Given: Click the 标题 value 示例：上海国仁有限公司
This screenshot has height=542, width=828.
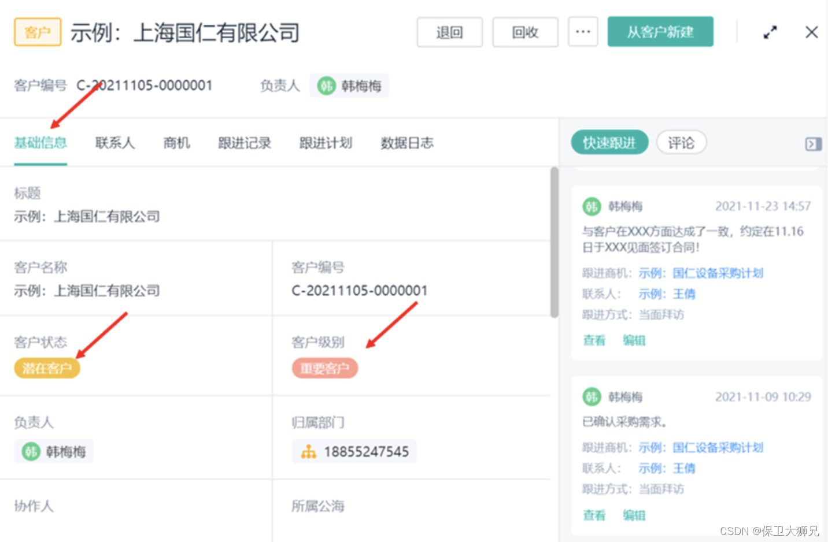Looking at the screenshot, I should point(87,217).
